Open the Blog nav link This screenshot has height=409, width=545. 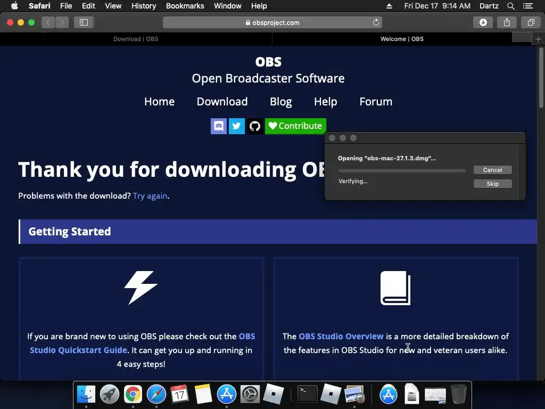281,102
